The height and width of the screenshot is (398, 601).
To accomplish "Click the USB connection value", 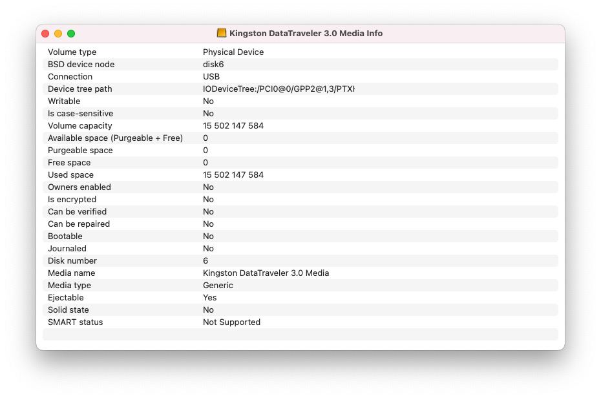I will (x=211, y=77).
